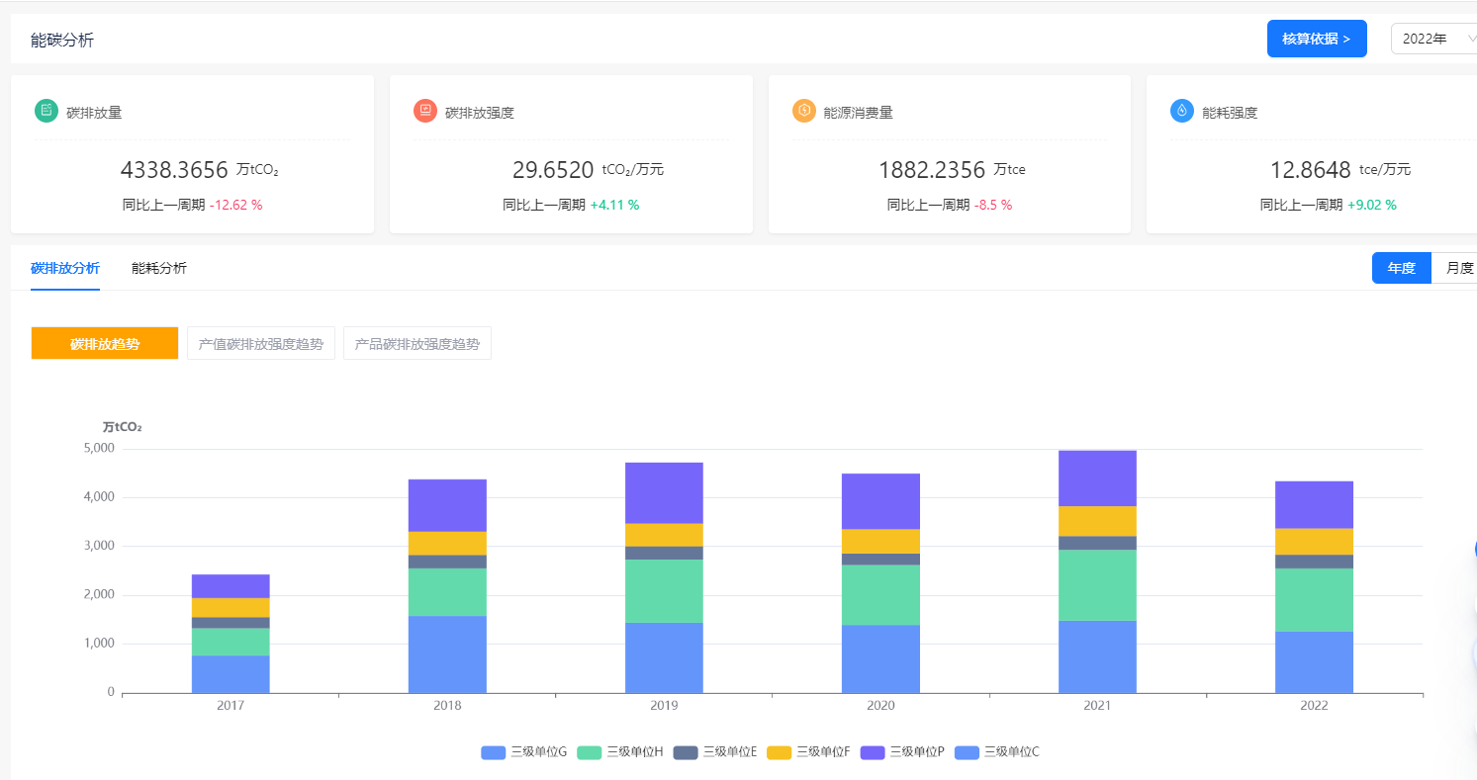
Task: Click the red carbon emission intensity icon
Action: click(425, 111)
